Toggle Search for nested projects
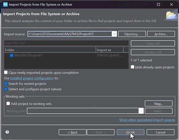Viewport: 179px width, 140px height. point(6,84)
